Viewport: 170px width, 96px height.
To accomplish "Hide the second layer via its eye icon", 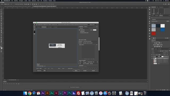I will [152, 58].
